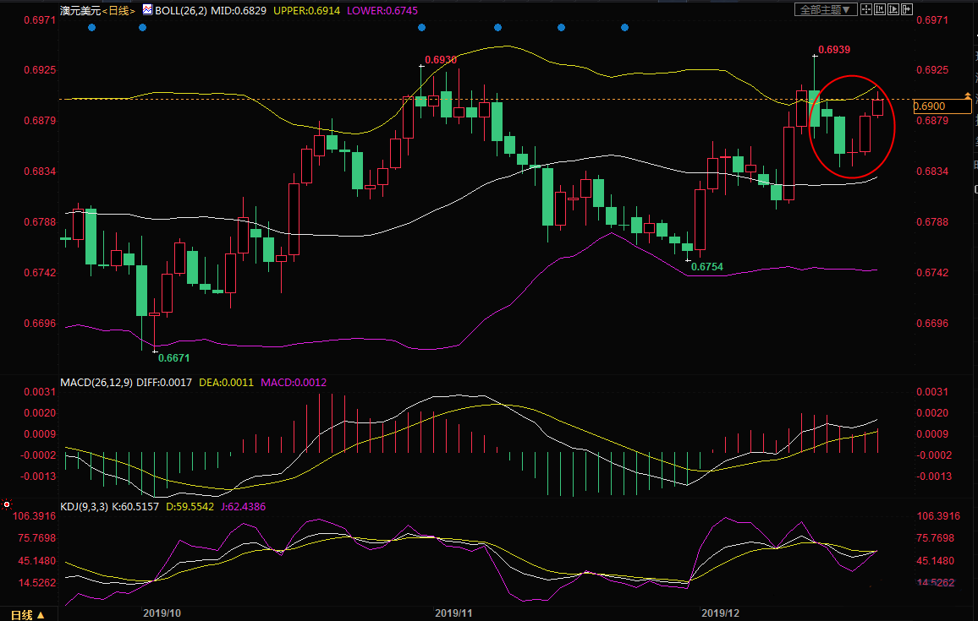Click the rightmost export arrow icon in toolbar
The image size is (978, 621).
pos(907,9)
